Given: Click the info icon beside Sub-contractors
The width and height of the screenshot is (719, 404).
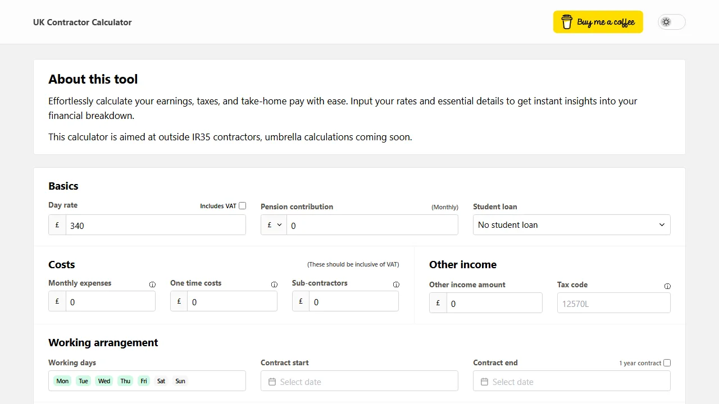Looking at the screenshot, I should coord(396,284).
